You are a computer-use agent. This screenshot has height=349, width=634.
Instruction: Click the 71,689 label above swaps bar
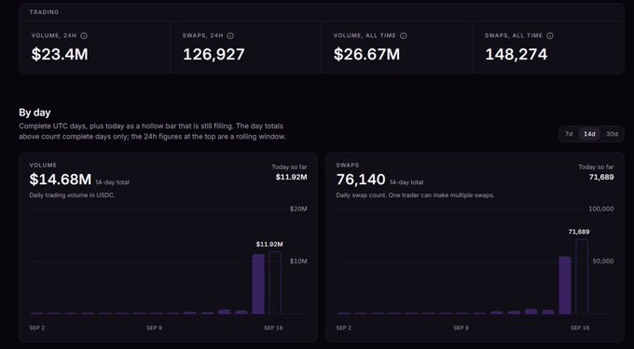[579, 232]
